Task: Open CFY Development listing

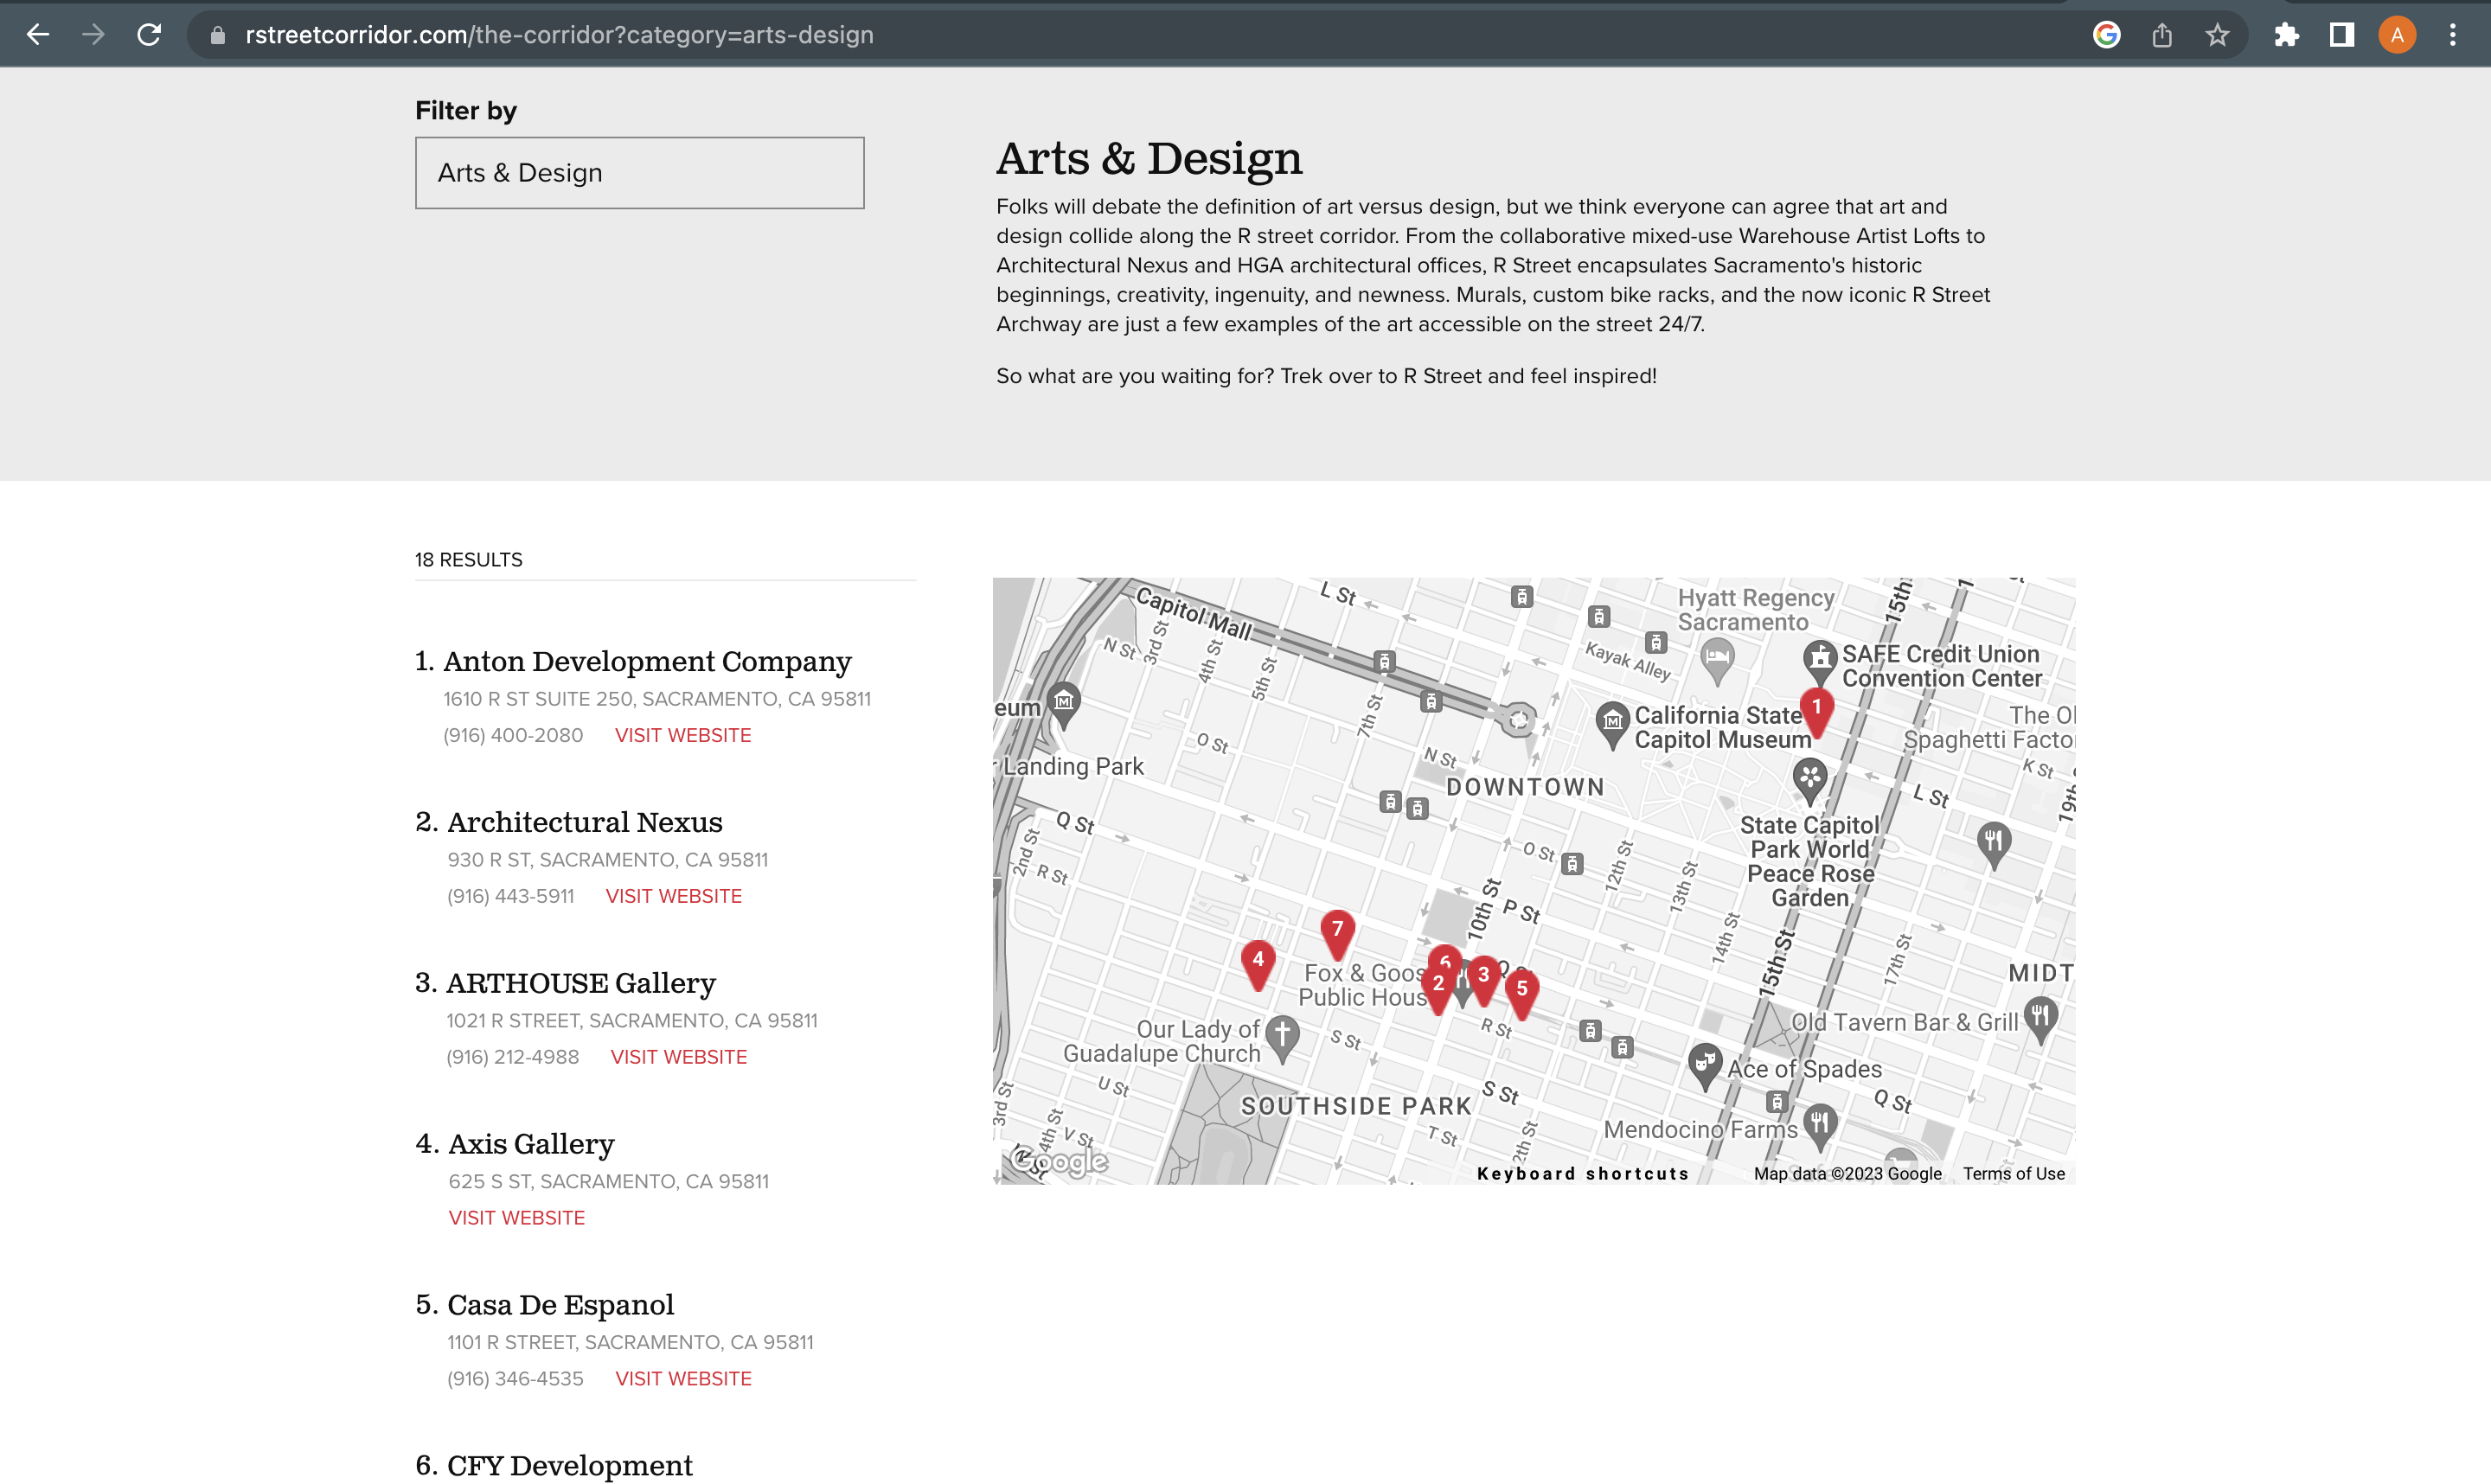Action: 569,1466
